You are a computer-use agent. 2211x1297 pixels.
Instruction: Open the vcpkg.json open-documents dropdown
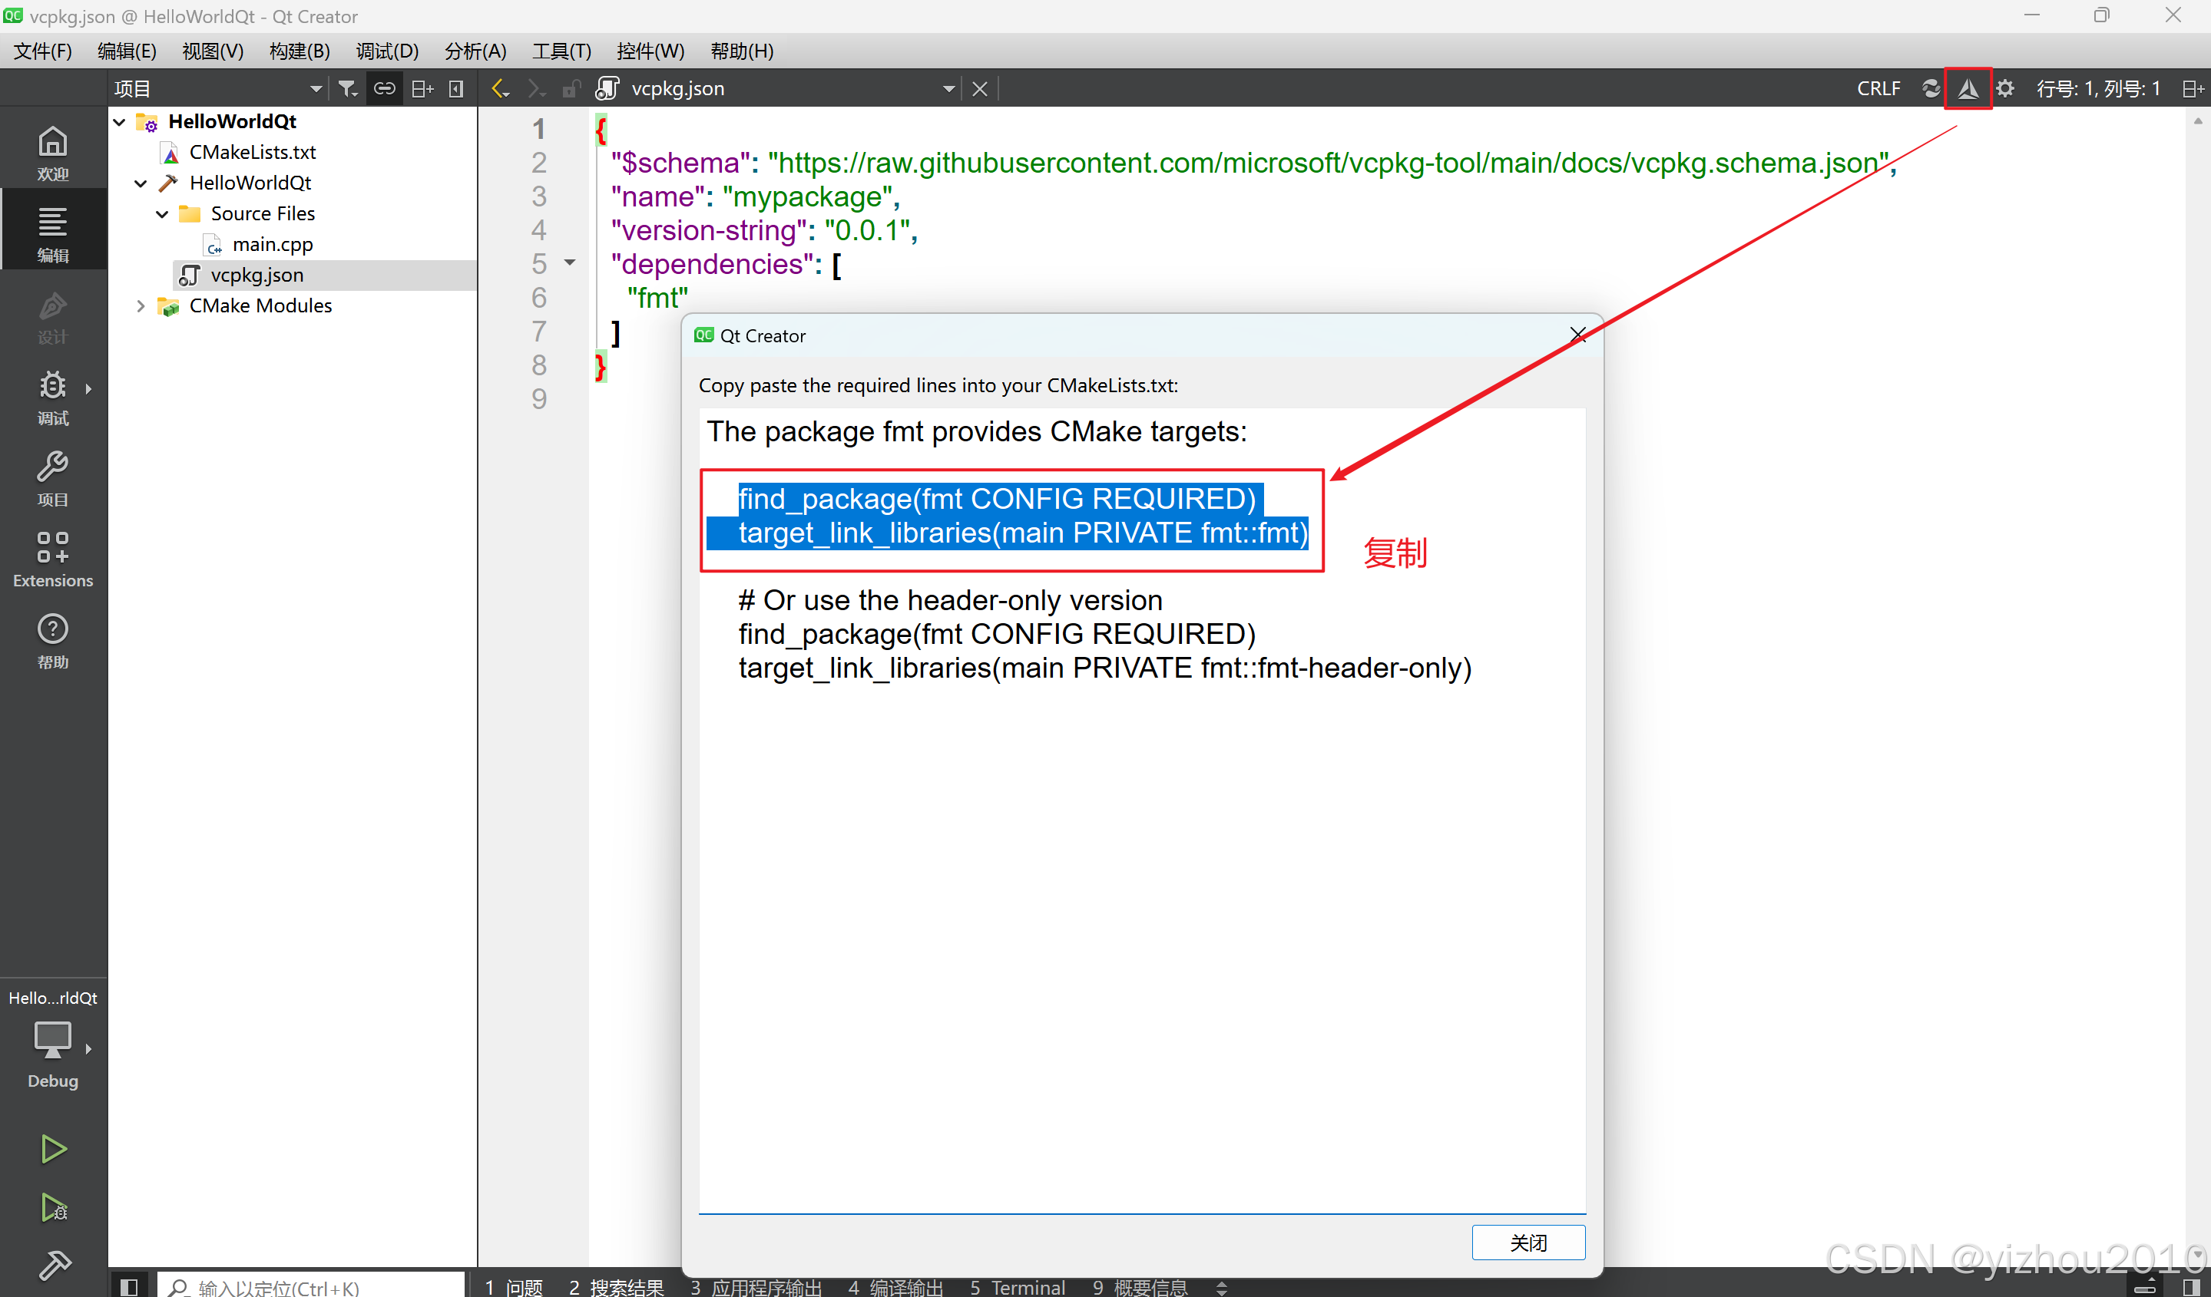pyautogui.click(x=948, y=88)
